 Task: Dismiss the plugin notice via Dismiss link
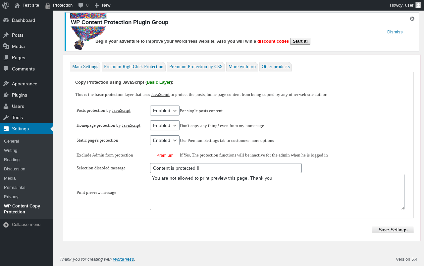tap(395, 32)
